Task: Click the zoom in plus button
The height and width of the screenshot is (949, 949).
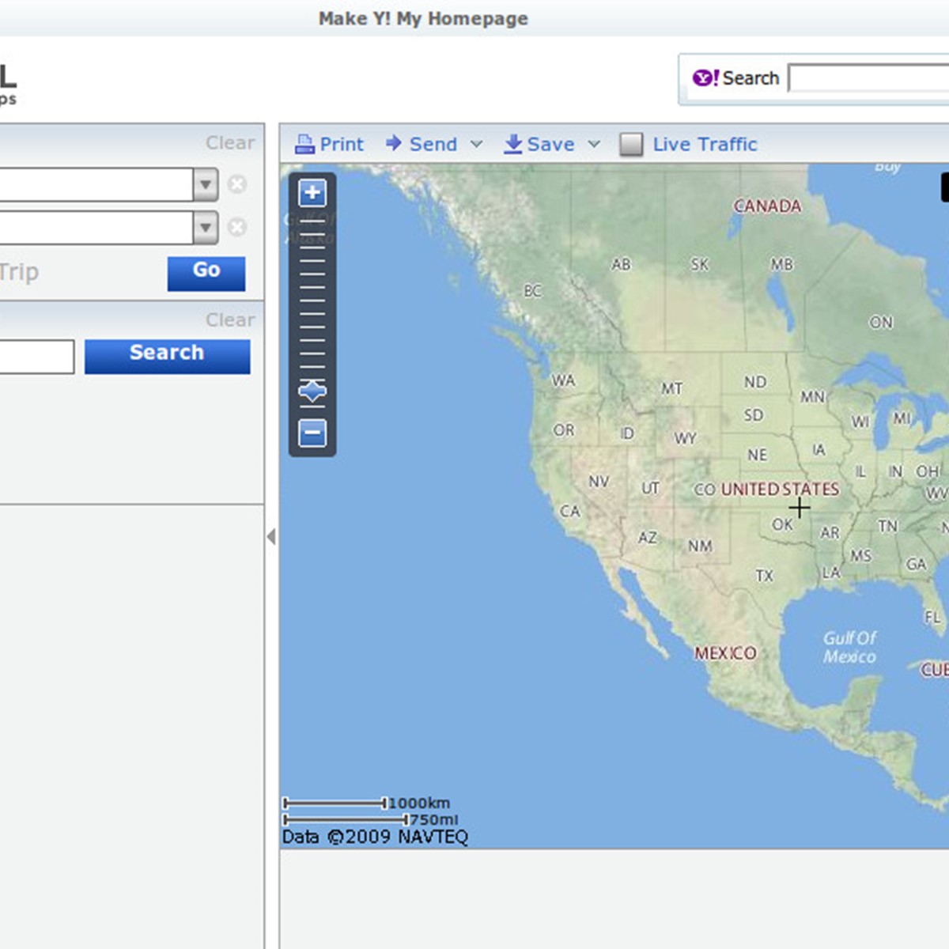Action: 312,192
